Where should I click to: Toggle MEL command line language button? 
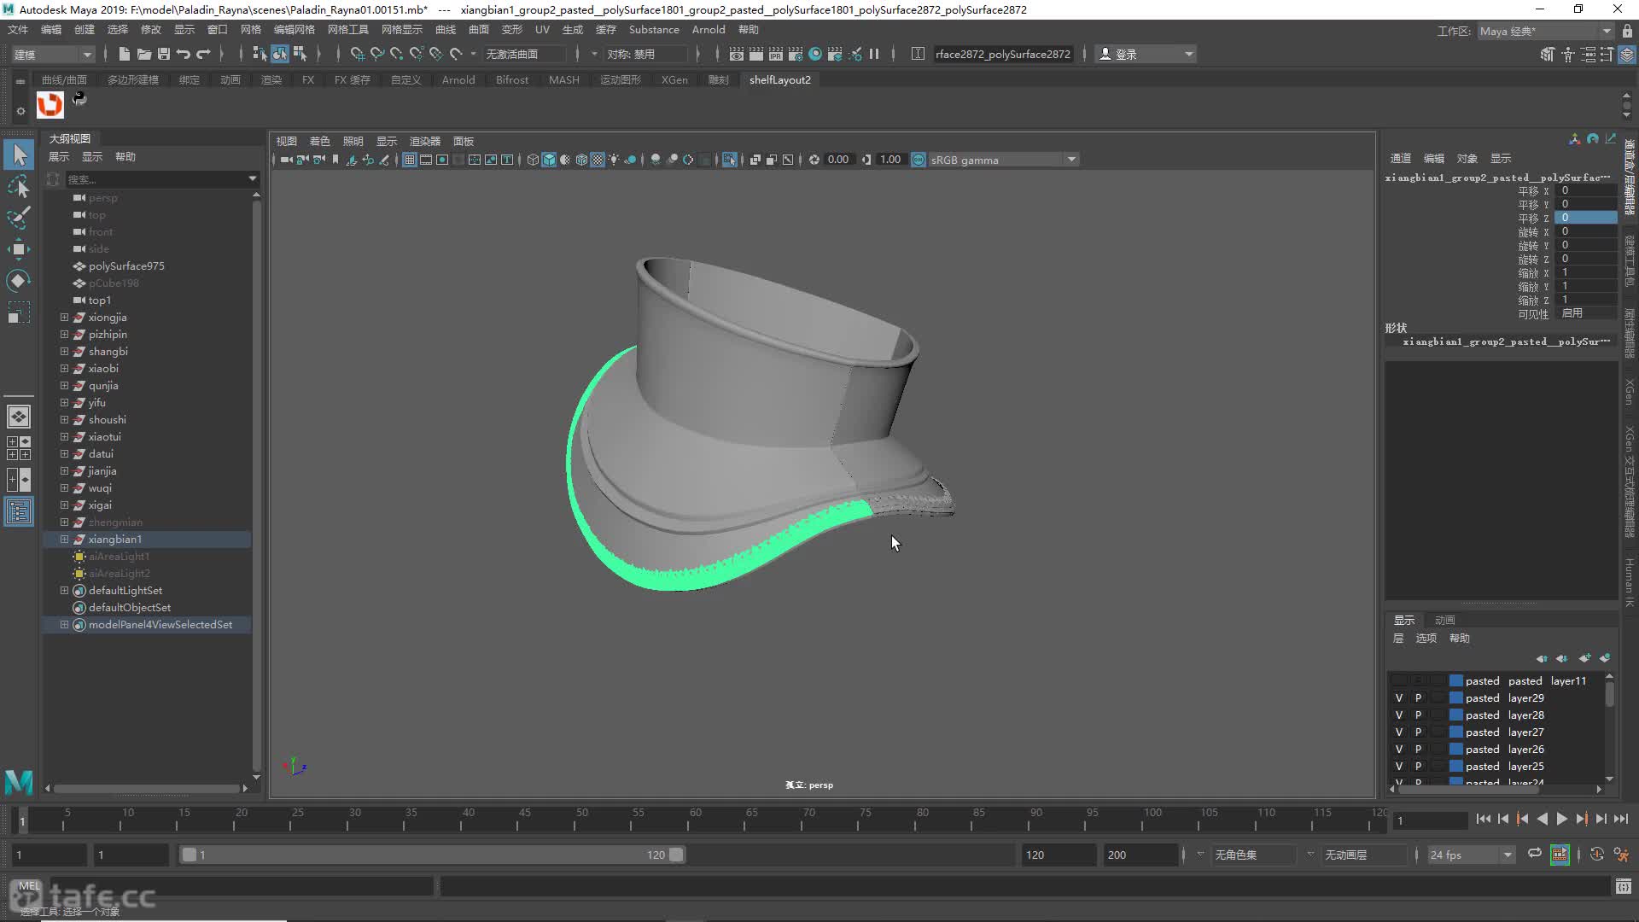(29, 886)
